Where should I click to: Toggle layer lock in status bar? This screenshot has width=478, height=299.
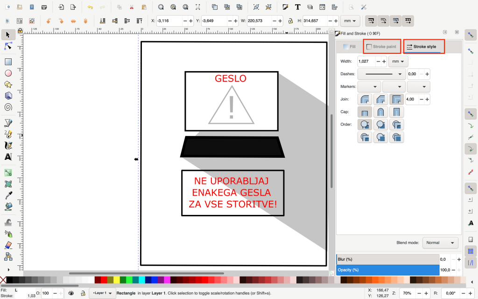(x=83, y=293)
